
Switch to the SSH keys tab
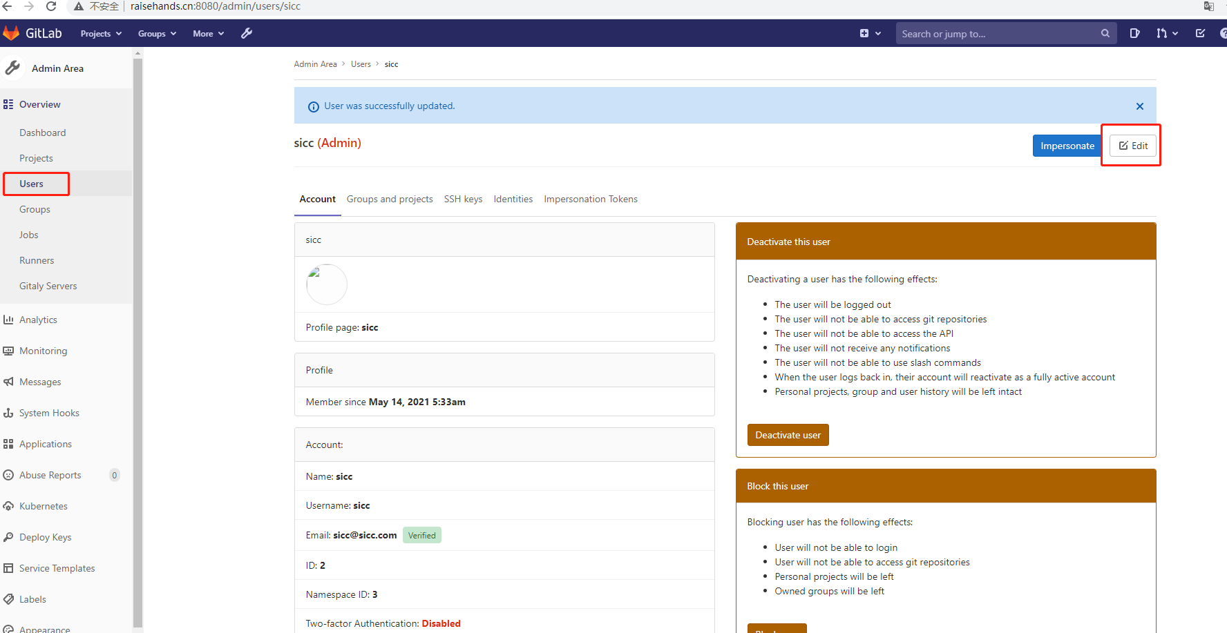point(463,199)
